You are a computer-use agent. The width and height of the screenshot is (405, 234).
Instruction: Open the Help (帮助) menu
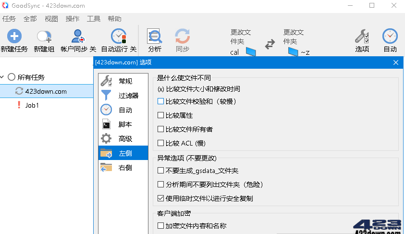pyautogui.click(x=114, y=19)
